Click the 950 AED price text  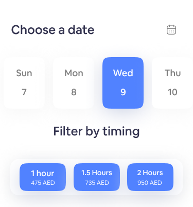(x=150, y=183)
